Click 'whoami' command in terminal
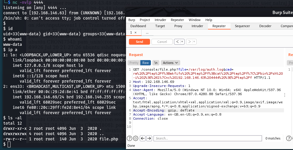Image resolution: width=293 pixels, height=150 pixels. click(15, 39)
